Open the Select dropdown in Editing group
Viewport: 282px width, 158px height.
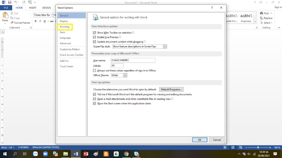(266, 23)
